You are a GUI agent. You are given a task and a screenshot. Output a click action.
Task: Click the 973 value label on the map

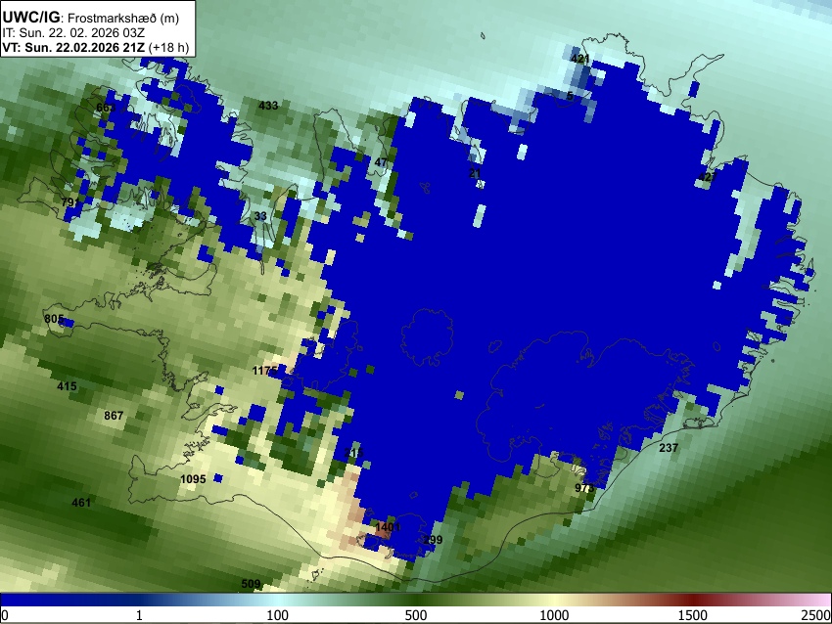click(x=584, y=488)
